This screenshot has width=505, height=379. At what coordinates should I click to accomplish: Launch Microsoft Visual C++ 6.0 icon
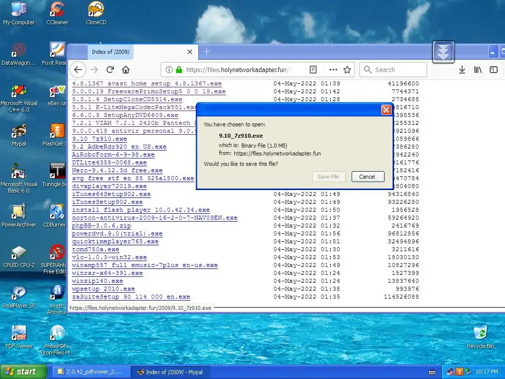coord(19,98)
